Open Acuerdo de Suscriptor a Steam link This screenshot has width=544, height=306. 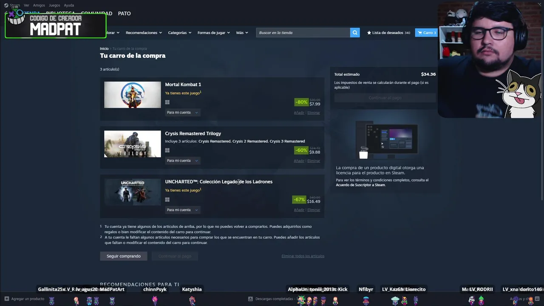coord(360,185)
